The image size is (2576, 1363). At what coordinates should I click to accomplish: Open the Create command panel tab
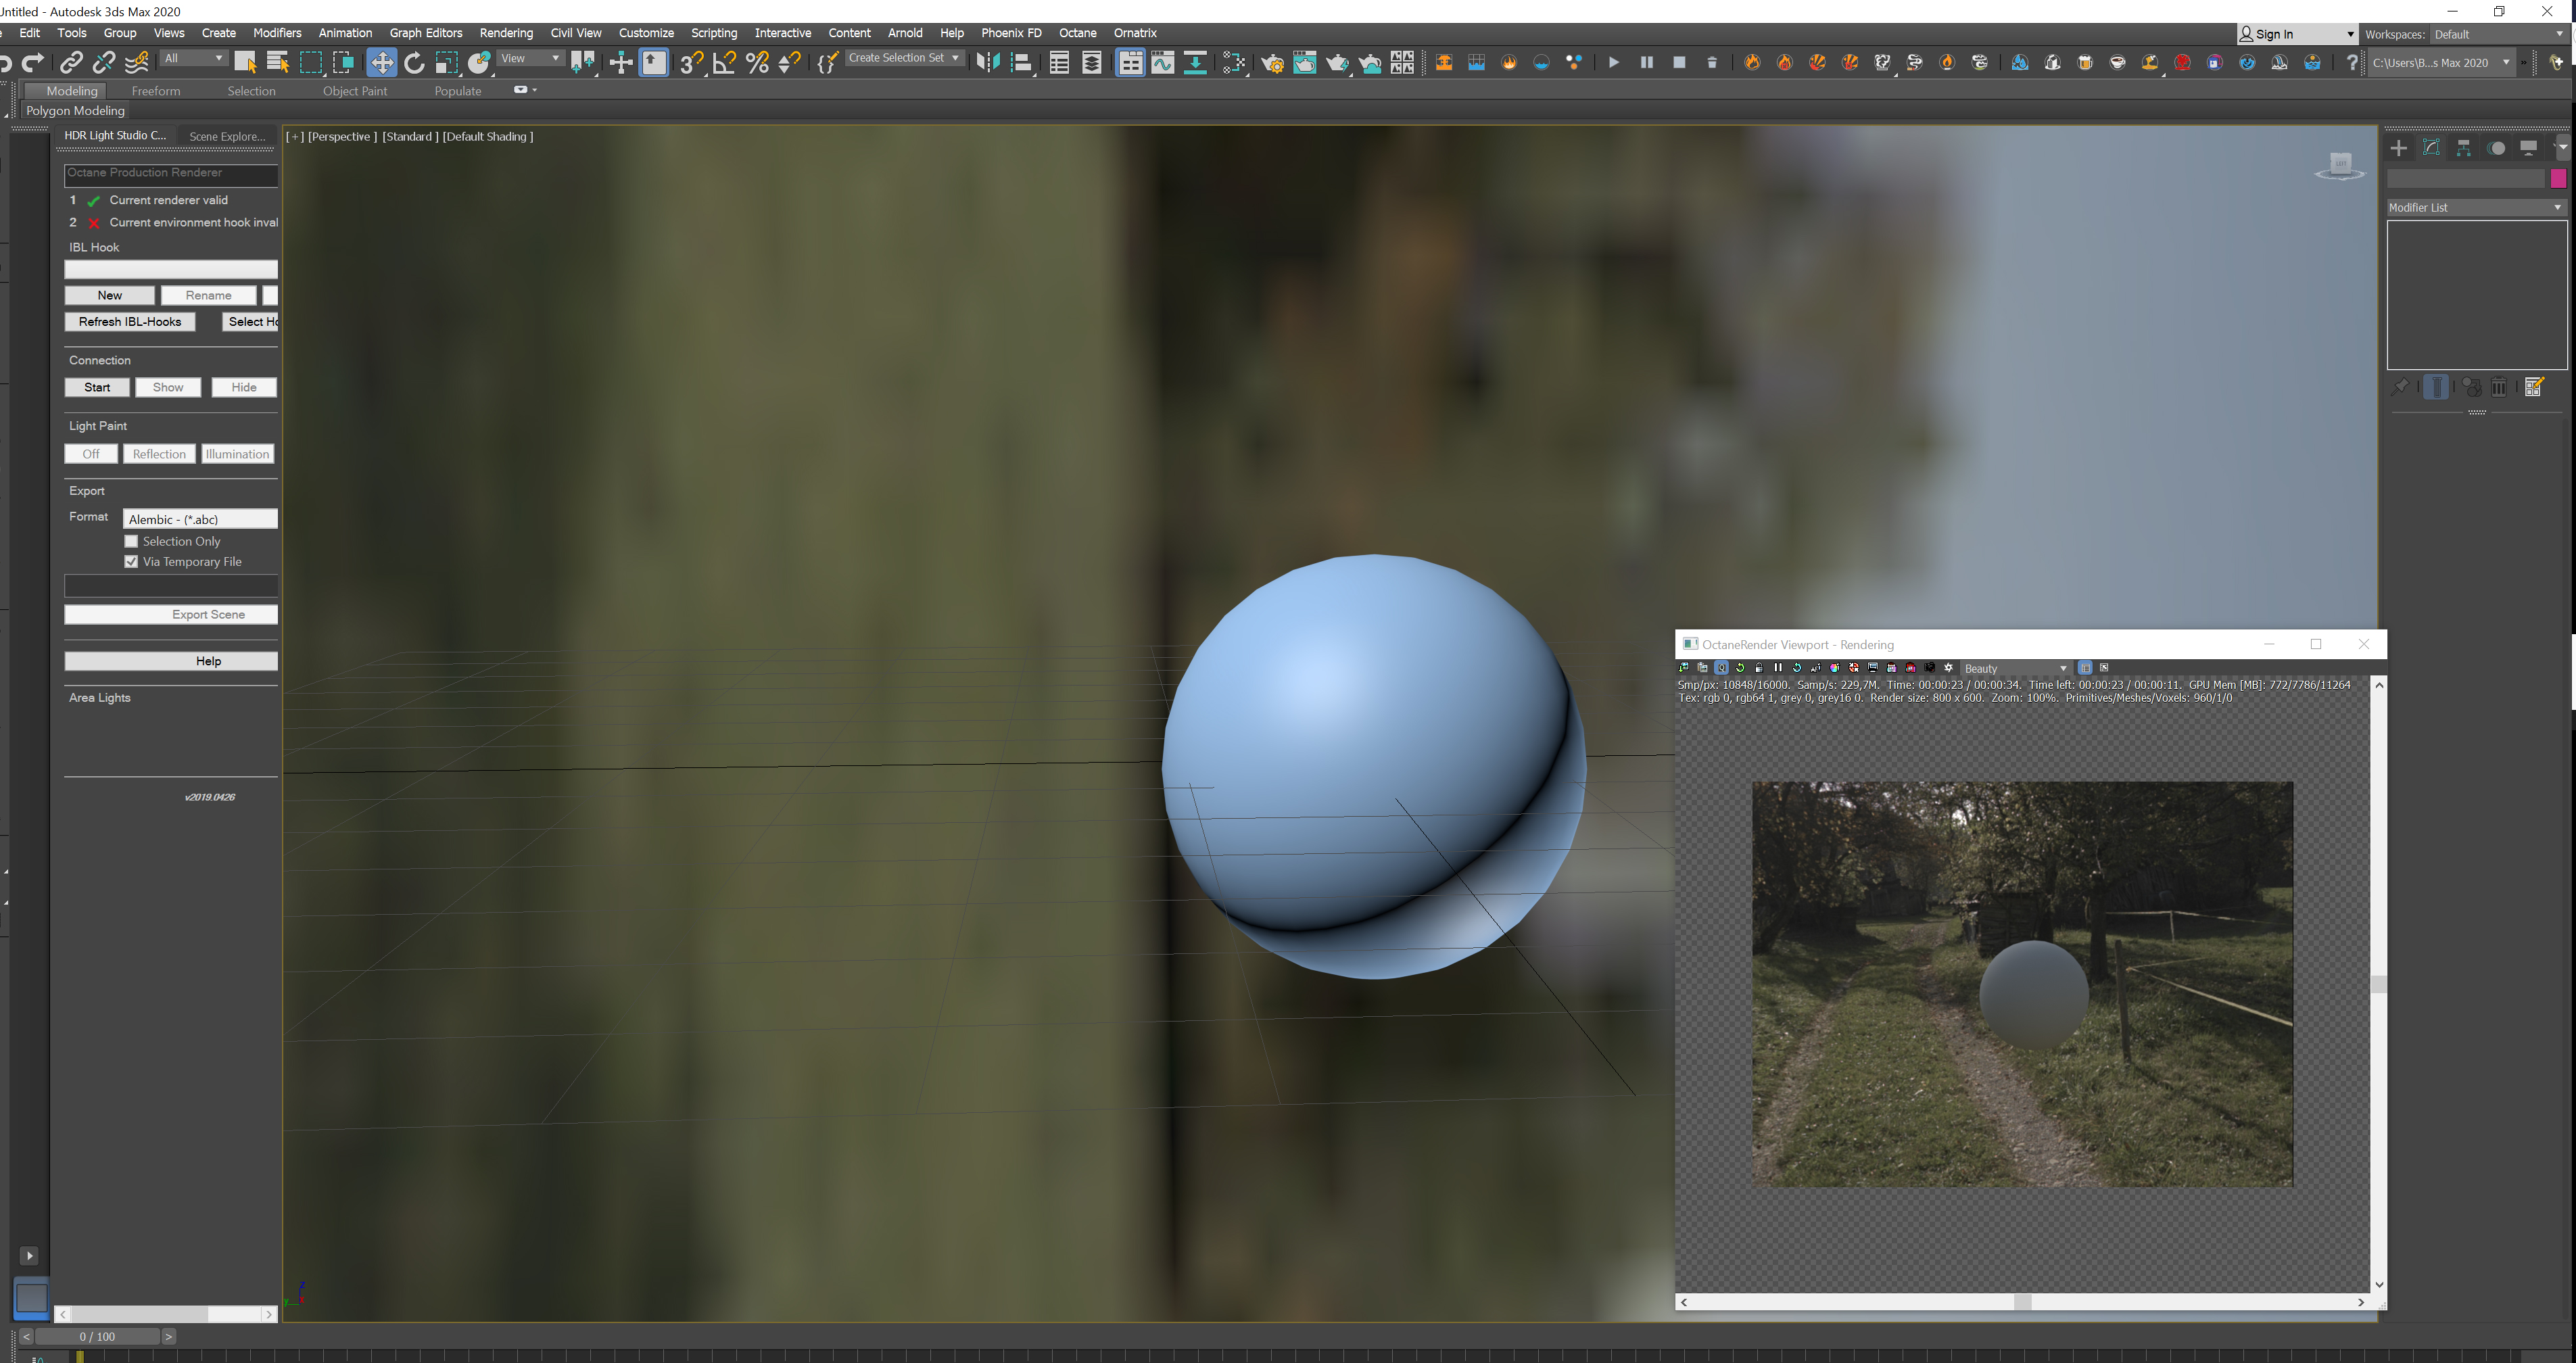click(x=2399, y=148)
